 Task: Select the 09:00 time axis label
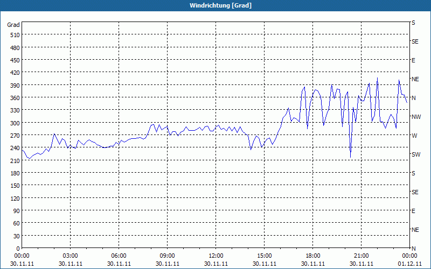[168, 256]
